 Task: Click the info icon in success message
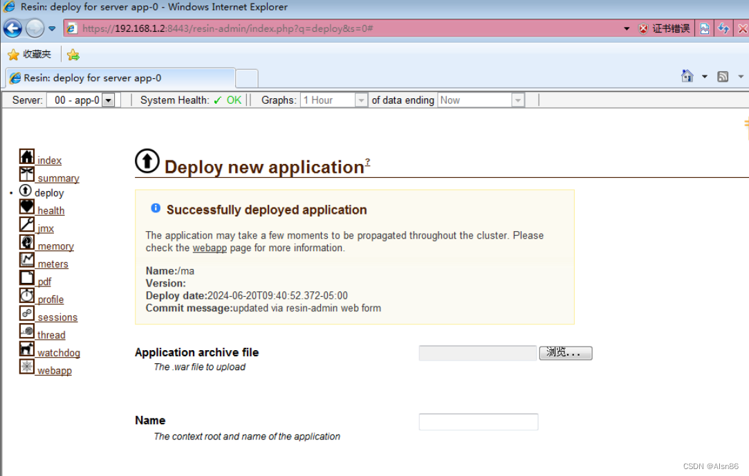pos(156,208)
